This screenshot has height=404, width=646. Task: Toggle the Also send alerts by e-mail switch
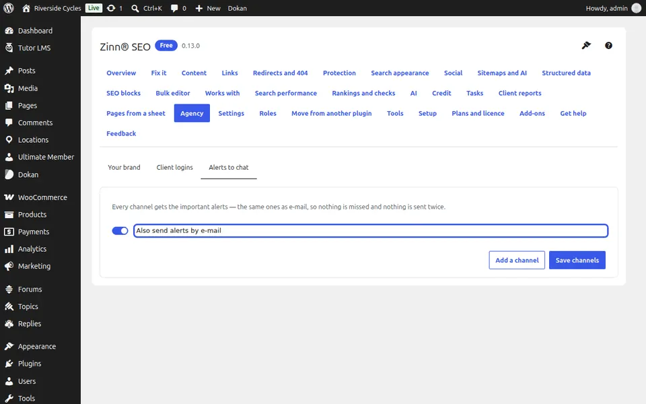coord(120,231)
